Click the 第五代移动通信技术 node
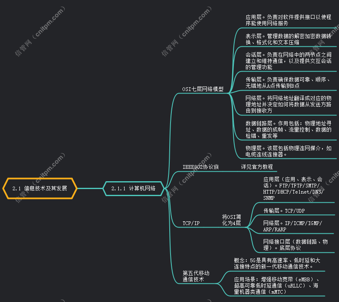 (x=196, y=276)
